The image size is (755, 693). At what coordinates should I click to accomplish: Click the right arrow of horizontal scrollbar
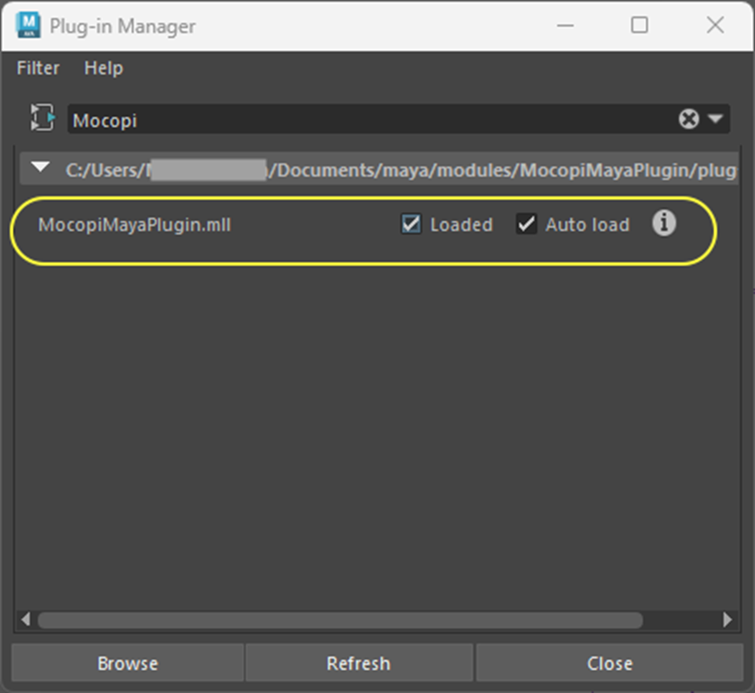click(x=727, y=620)
